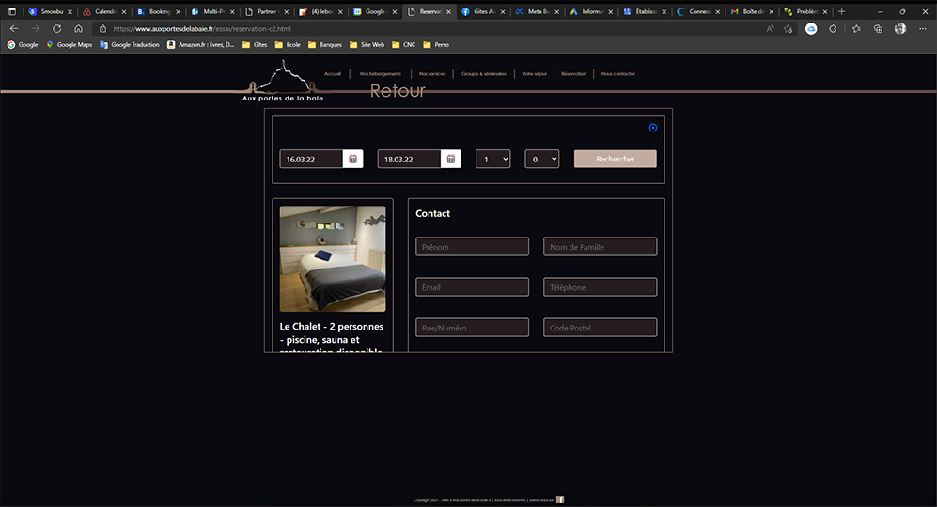Reload the current page

pos(56,29)
